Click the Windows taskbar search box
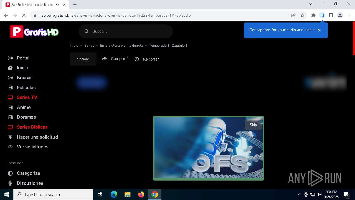The height and width of the screenshot is (200, 355). point(53,194)
